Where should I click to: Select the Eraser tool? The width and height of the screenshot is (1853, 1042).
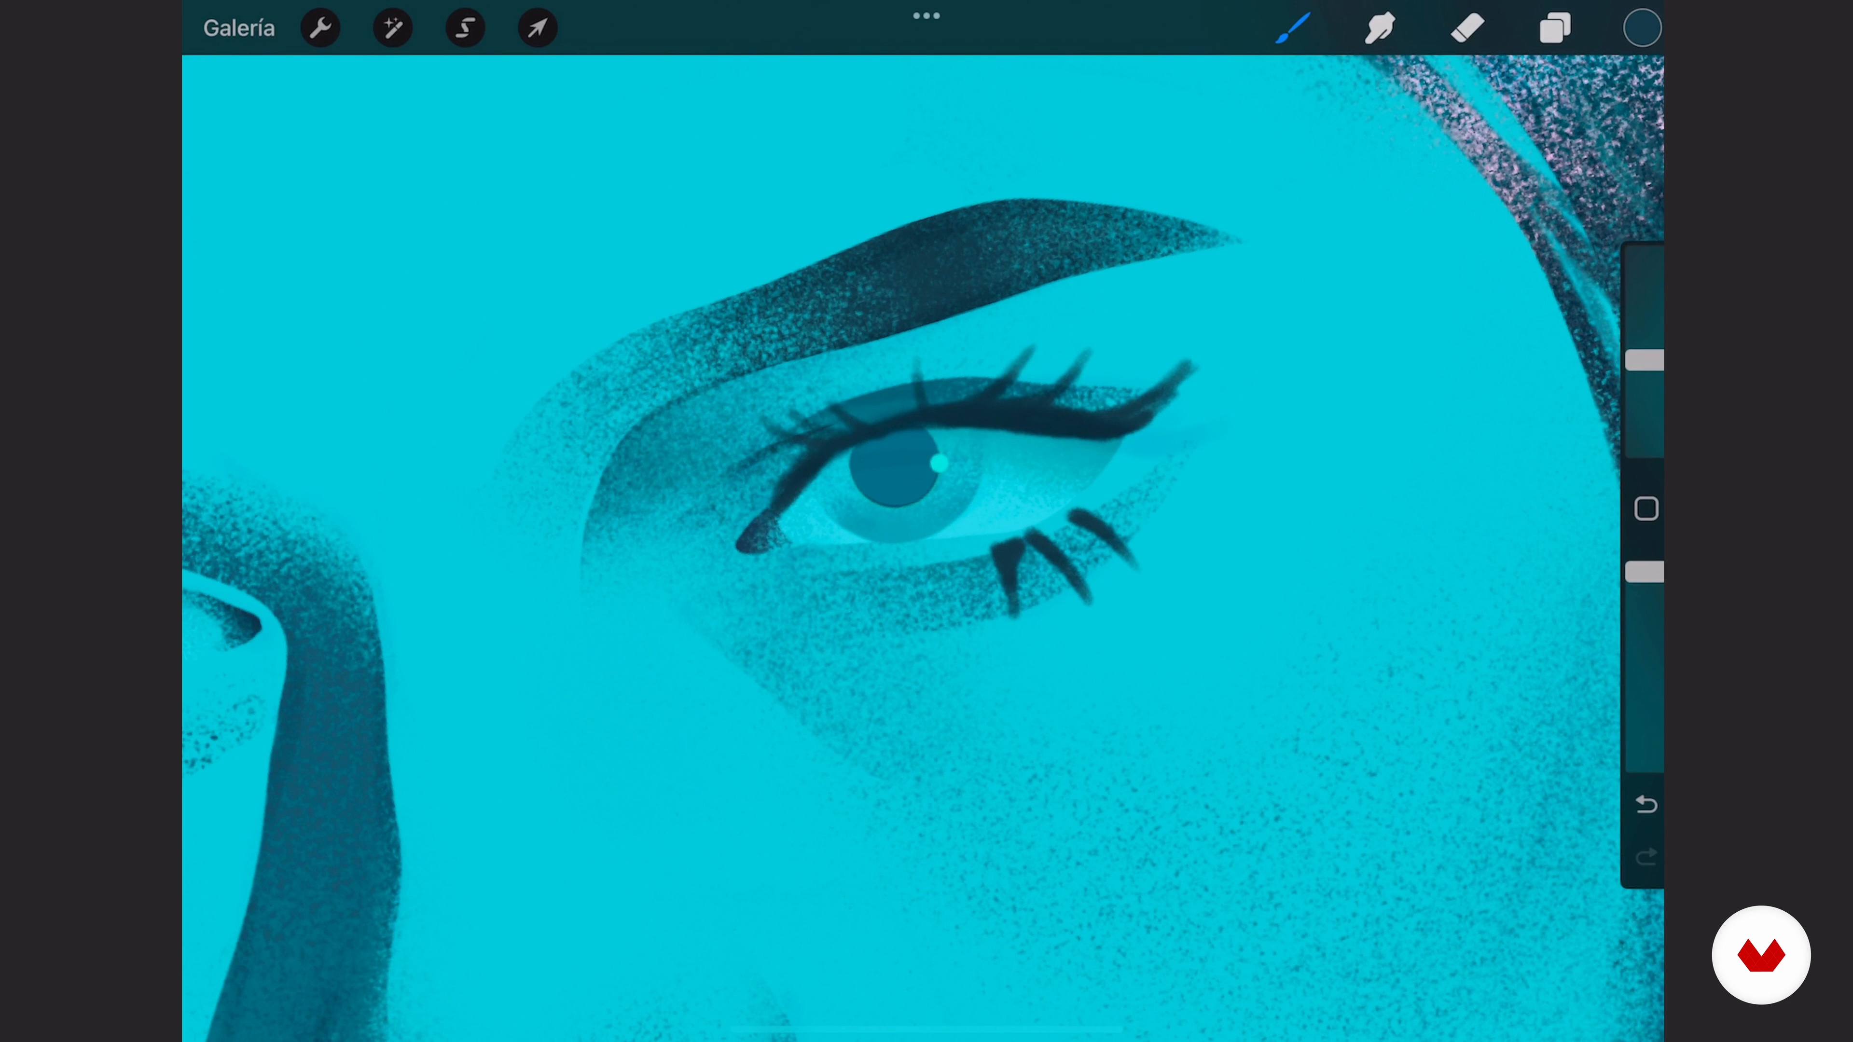[x=1467, y=28]
